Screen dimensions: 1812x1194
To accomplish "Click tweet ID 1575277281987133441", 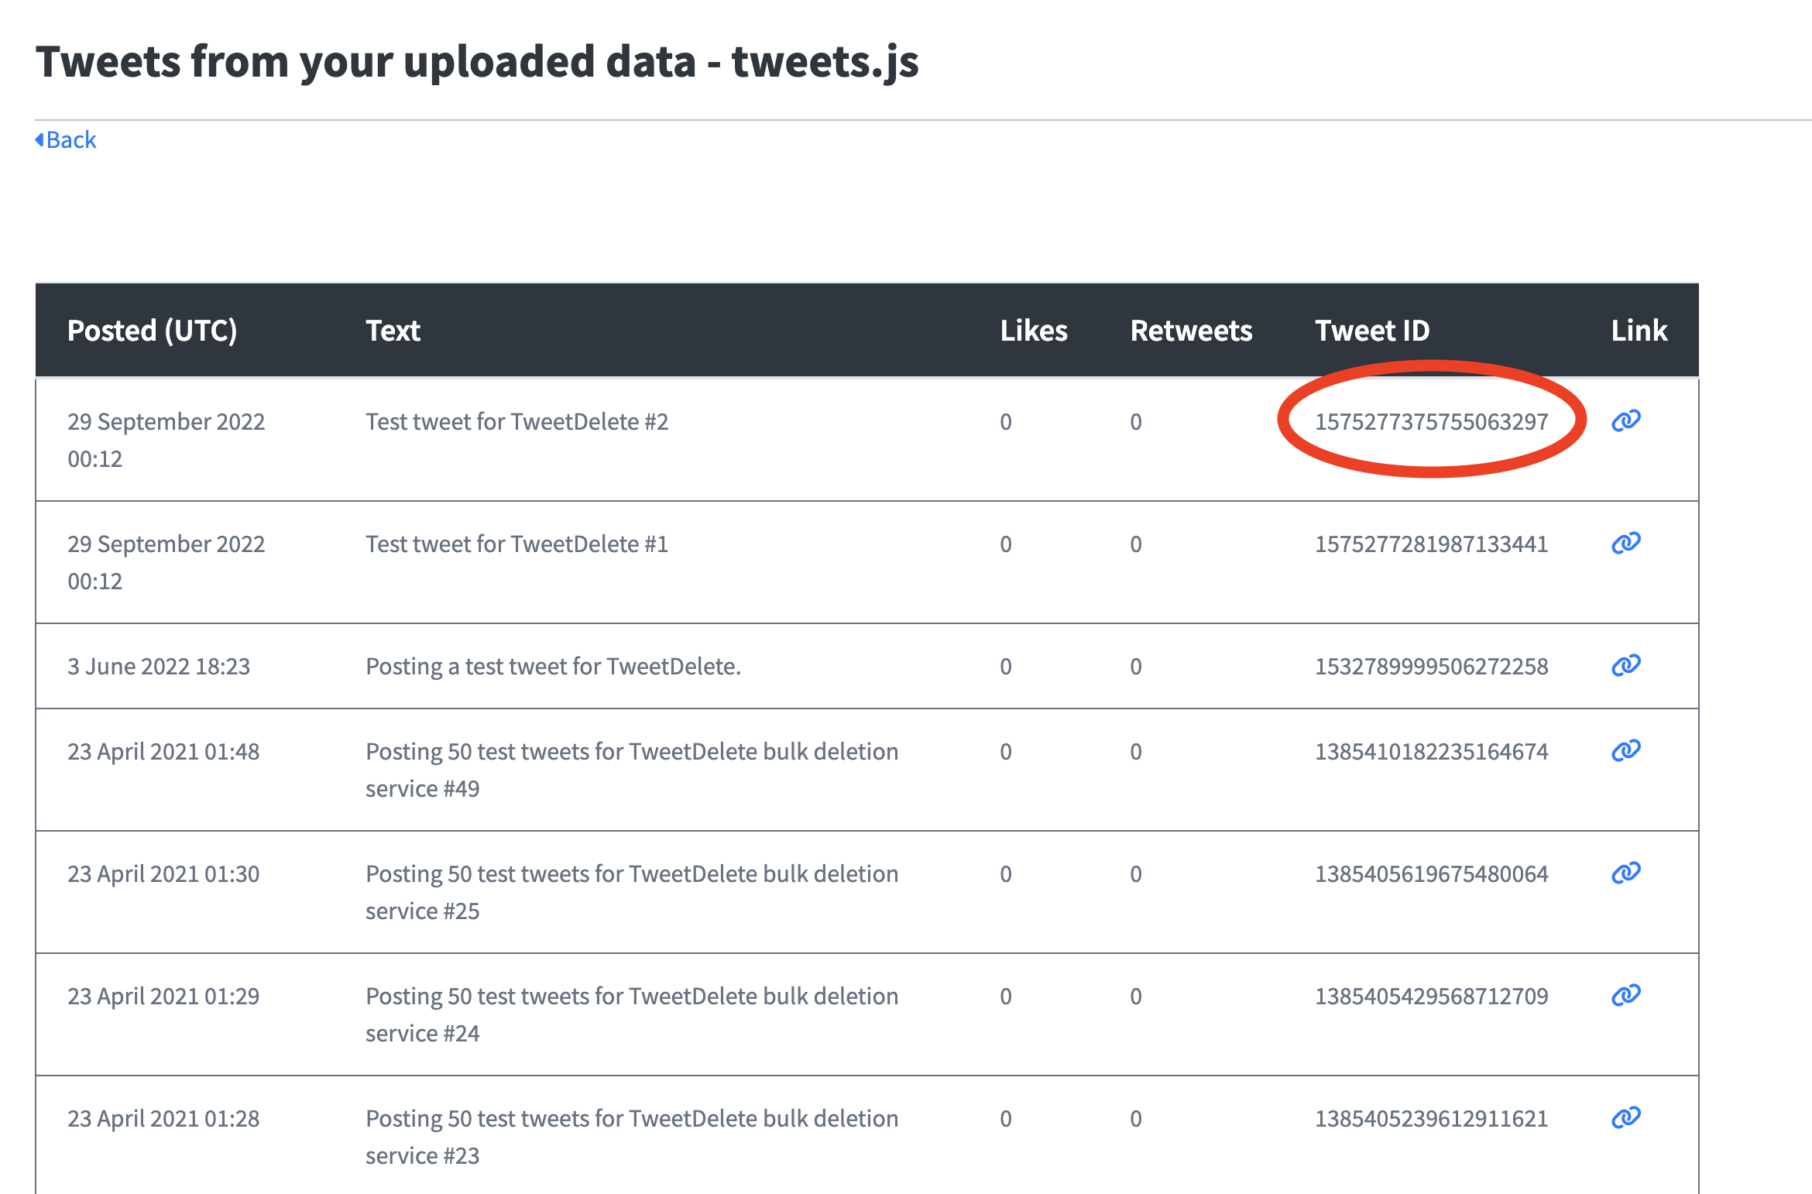I will 1431,544.
